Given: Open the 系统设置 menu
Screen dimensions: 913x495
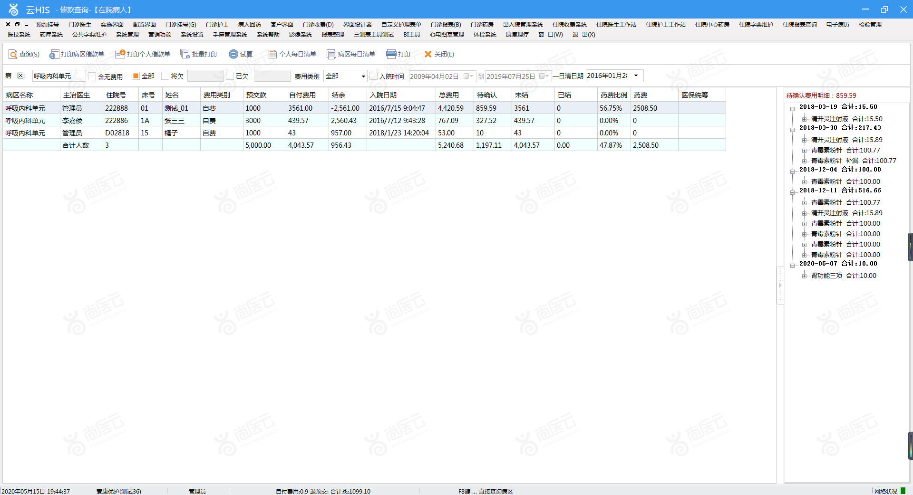Looking at the screenshot, I should click(x=192, y=35).
